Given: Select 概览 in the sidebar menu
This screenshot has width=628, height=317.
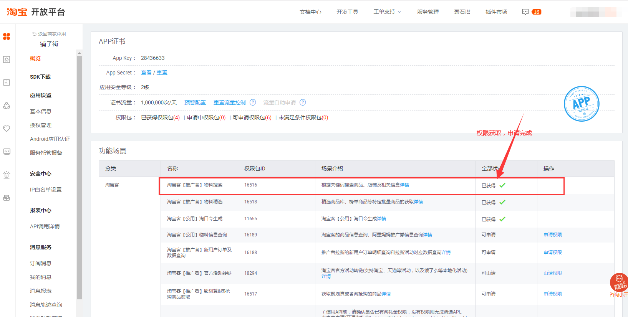Looking at the screenshot, I should pos(35,58).
